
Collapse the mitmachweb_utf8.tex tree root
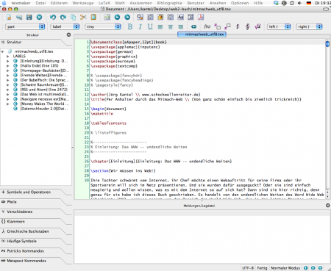[x=2, y=51]
